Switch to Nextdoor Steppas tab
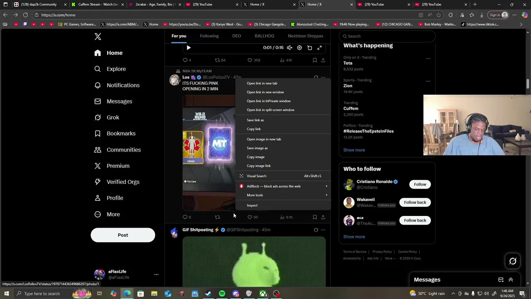Screen dimensions: 531x299 point(306,36)
